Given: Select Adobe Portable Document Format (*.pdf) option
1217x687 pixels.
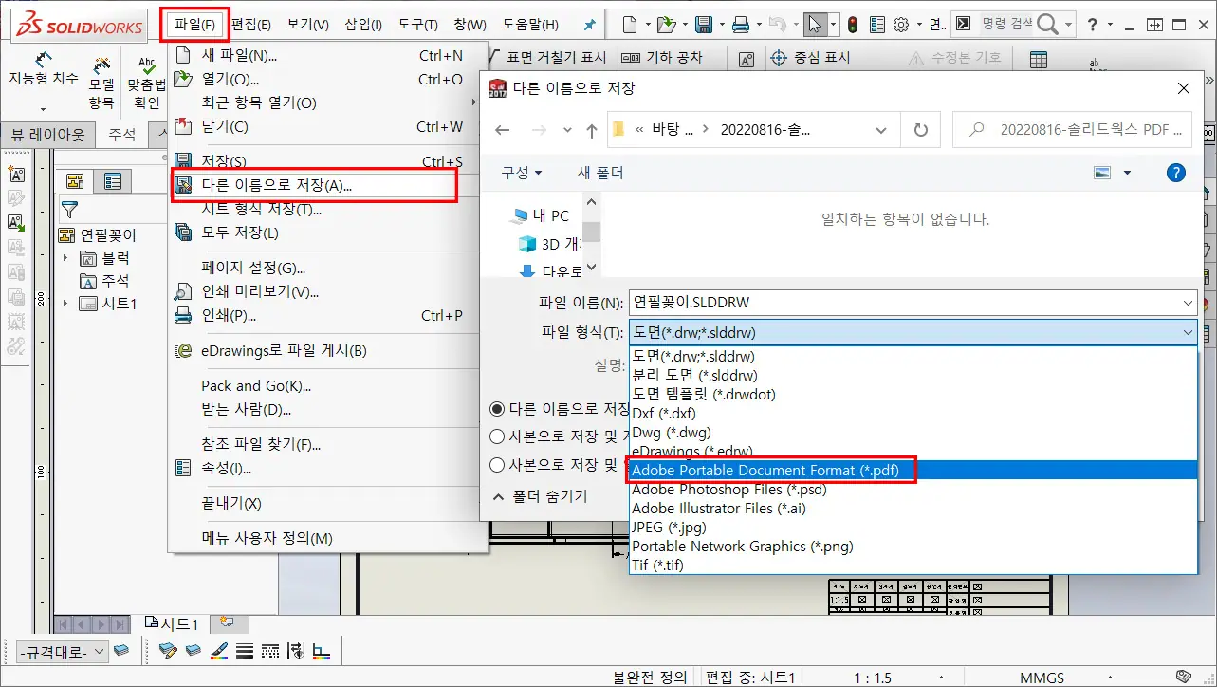Looking at the screenshot, I should pos(913,470).
